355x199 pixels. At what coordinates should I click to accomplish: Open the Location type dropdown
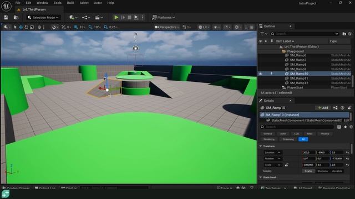click(x=272, y=153)
